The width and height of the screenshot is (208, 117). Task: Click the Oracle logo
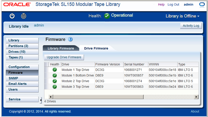pos(17,4)
